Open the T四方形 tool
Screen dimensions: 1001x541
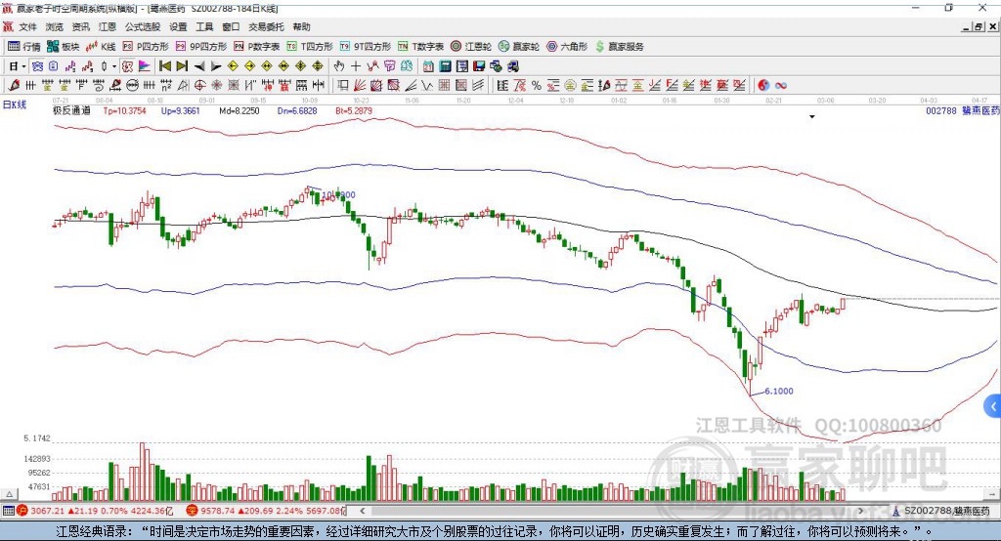pos(310,46)
